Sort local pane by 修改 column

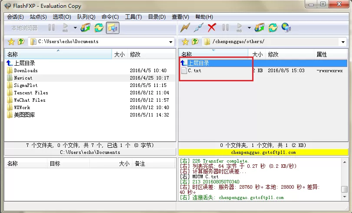click(151, 54)
